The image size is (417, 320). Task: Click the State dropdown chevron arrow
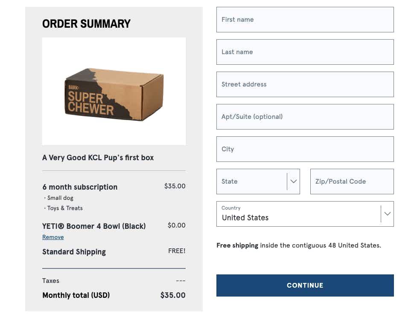[293, 182]
